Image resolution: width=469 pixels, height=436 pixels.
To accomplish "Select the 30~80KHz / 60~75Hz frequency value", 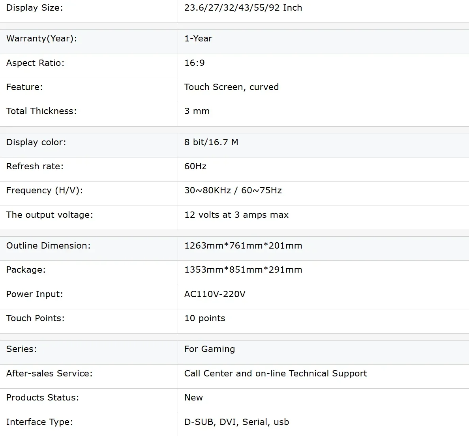I will (233, 191).
